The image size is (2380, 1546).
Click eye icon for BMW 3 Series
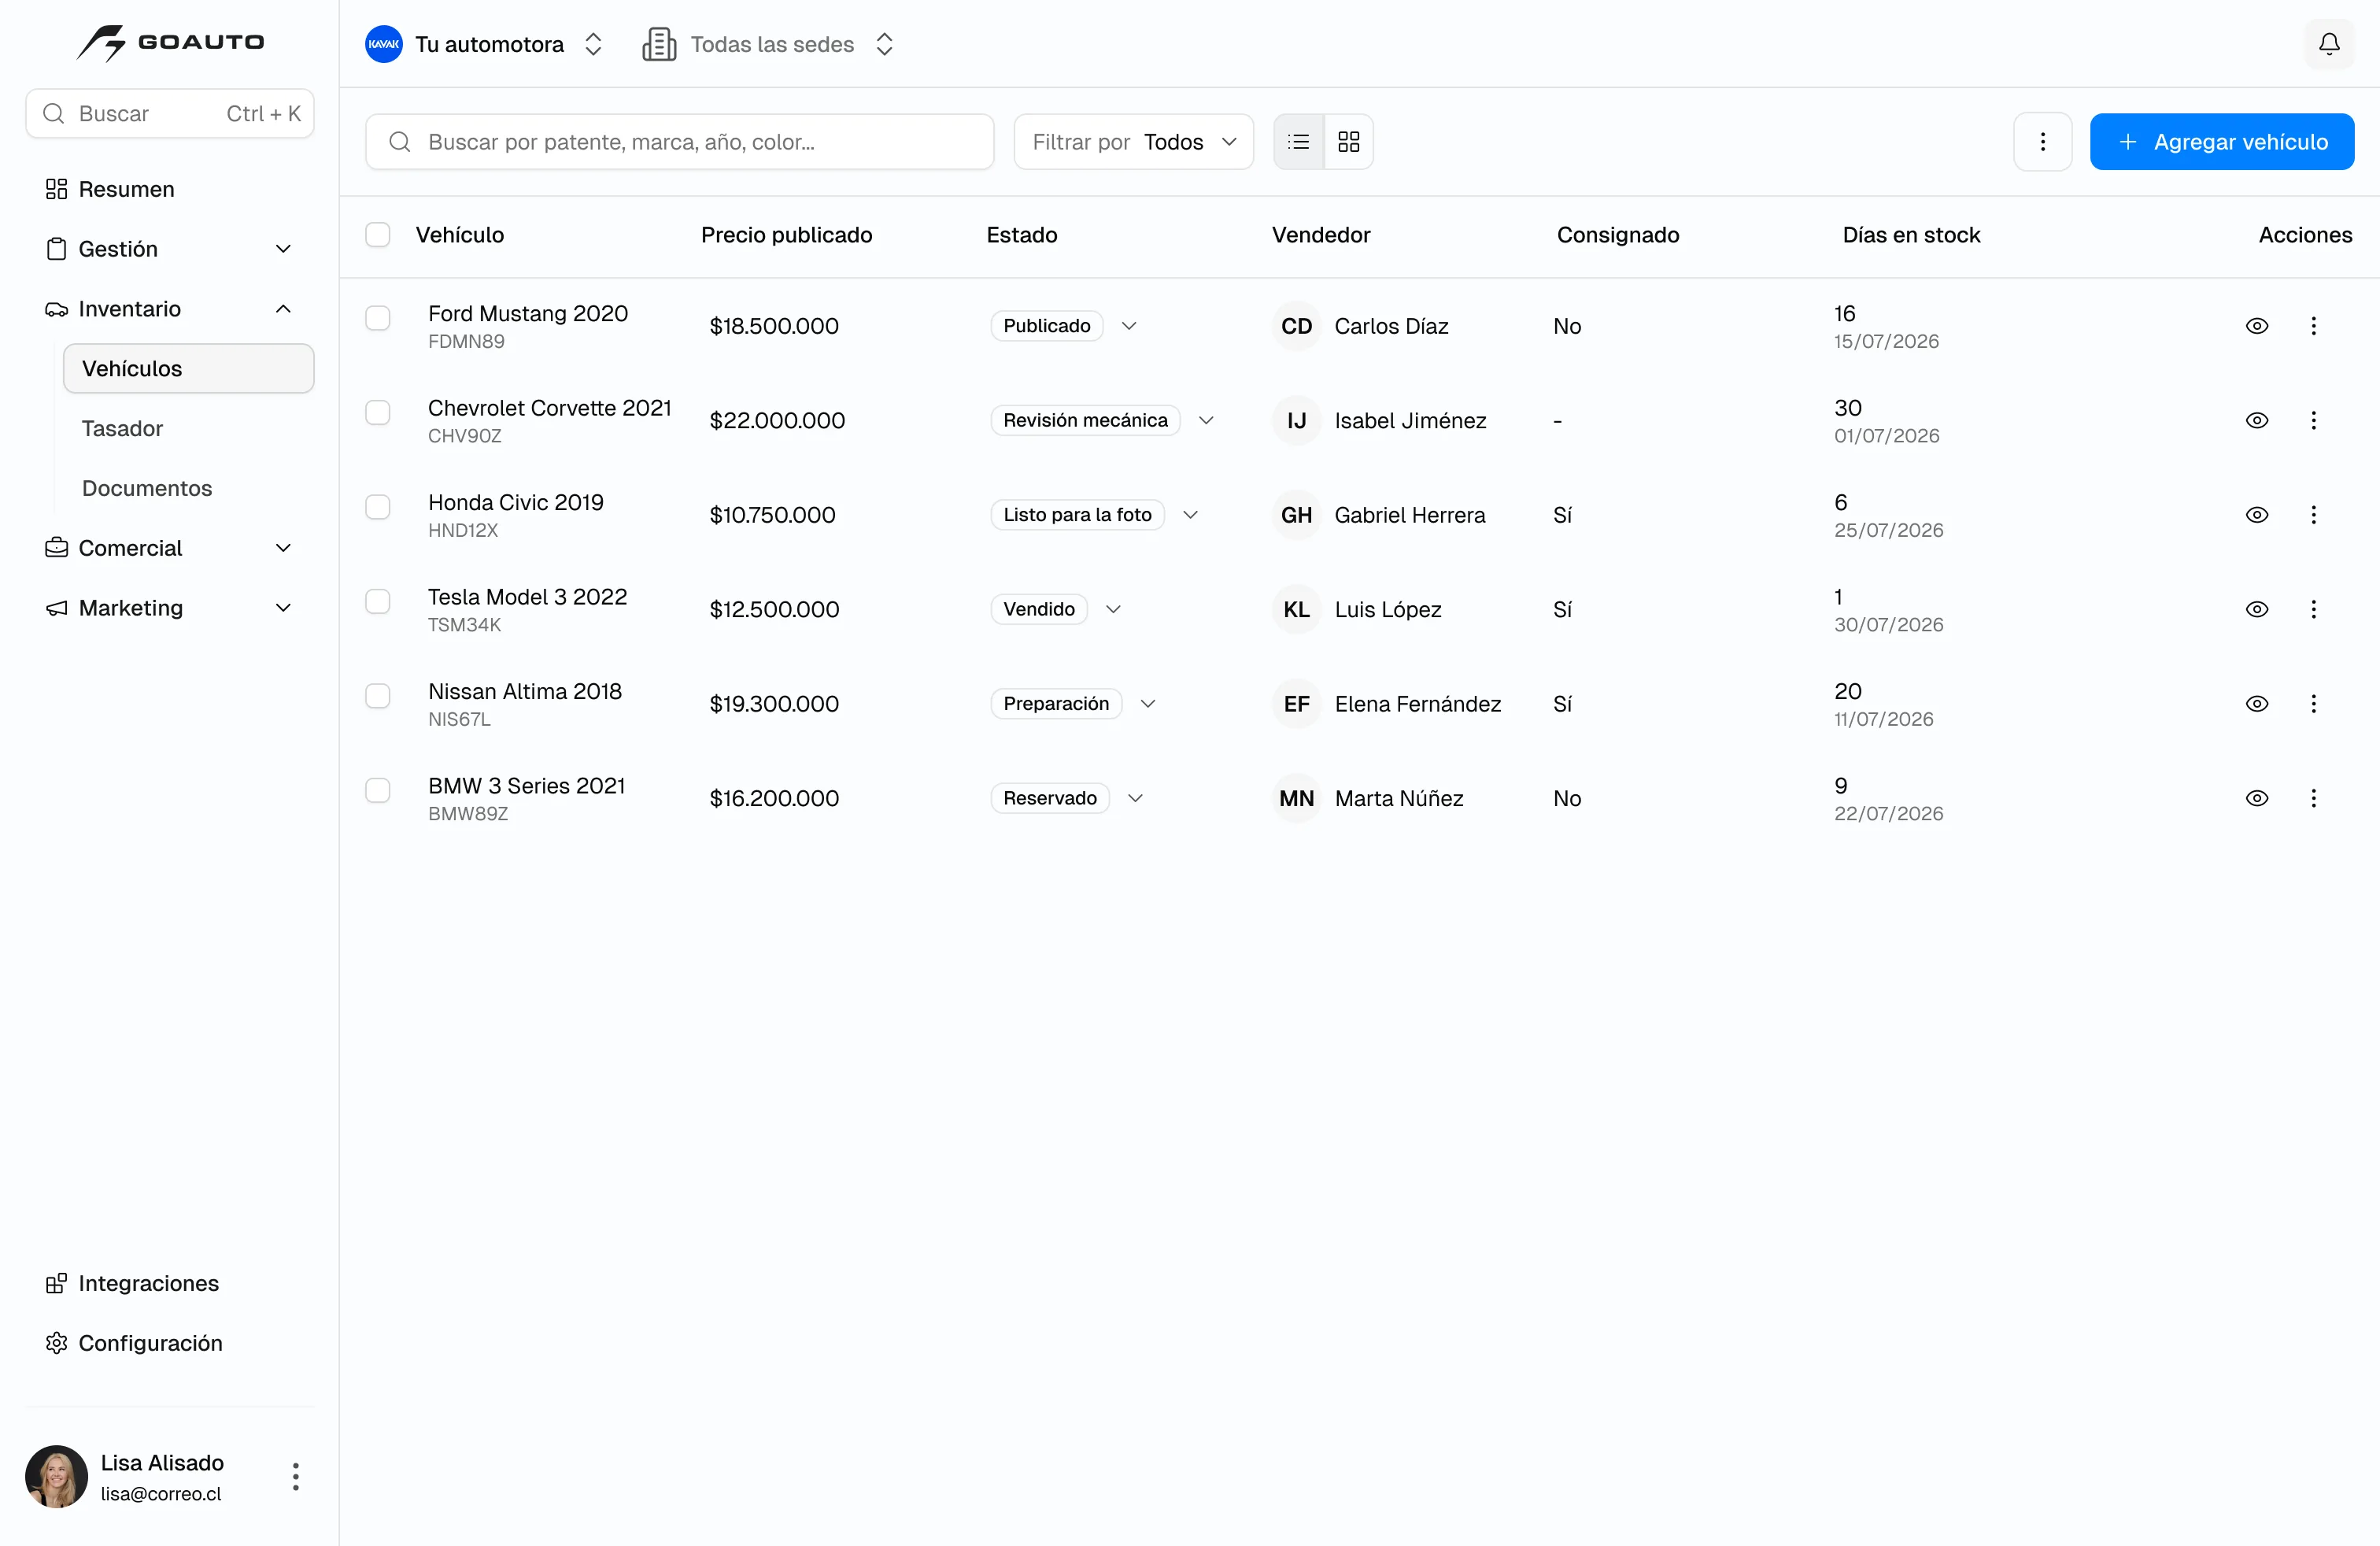[2256, 798]
